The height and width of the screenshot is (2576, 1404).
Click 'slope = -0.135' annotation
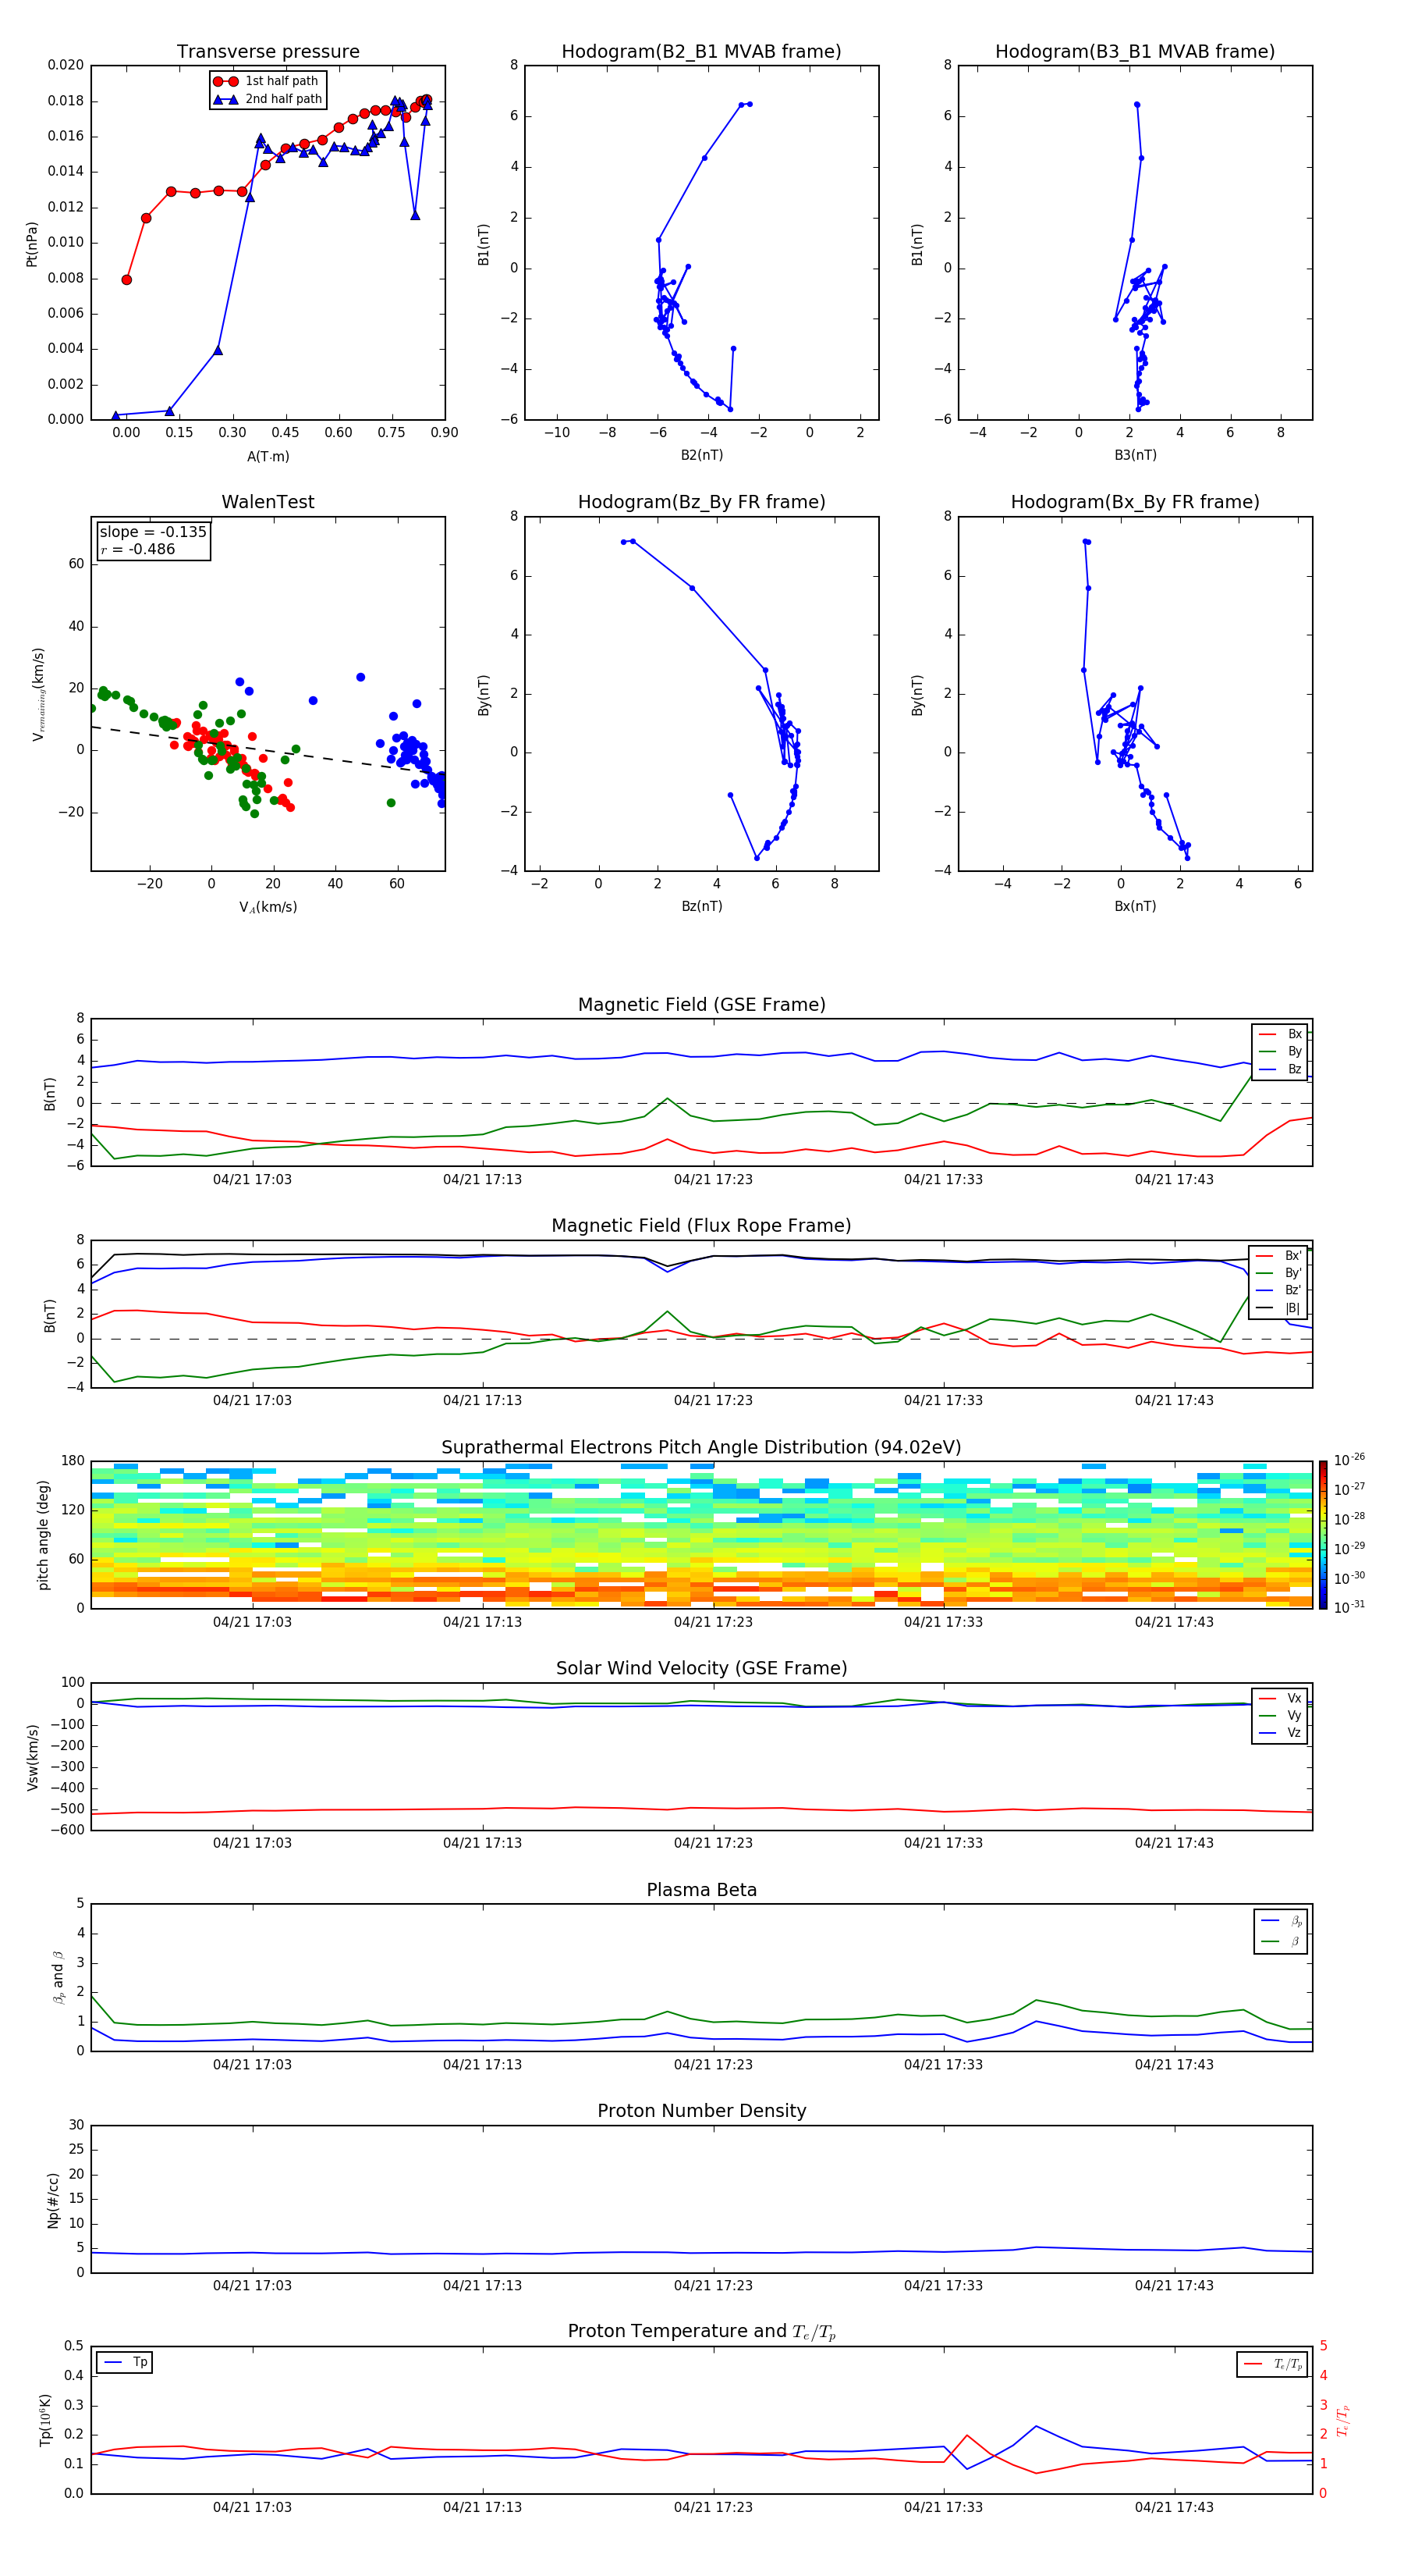point(153,532)
